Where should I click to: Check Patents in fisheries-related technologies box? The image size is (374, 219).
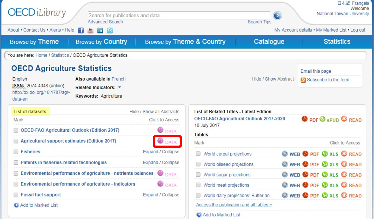click(x=16, y=163)
